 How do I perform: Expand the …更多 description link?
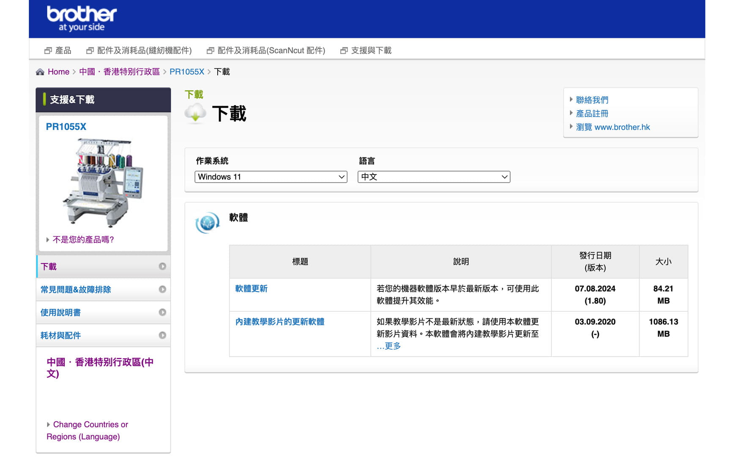(388, 346)
